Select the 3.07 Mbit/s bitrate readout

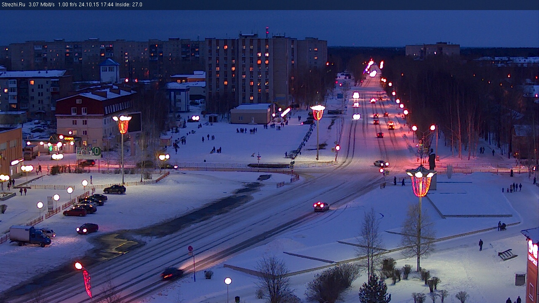pyautogui.click(x=42, y=5)
